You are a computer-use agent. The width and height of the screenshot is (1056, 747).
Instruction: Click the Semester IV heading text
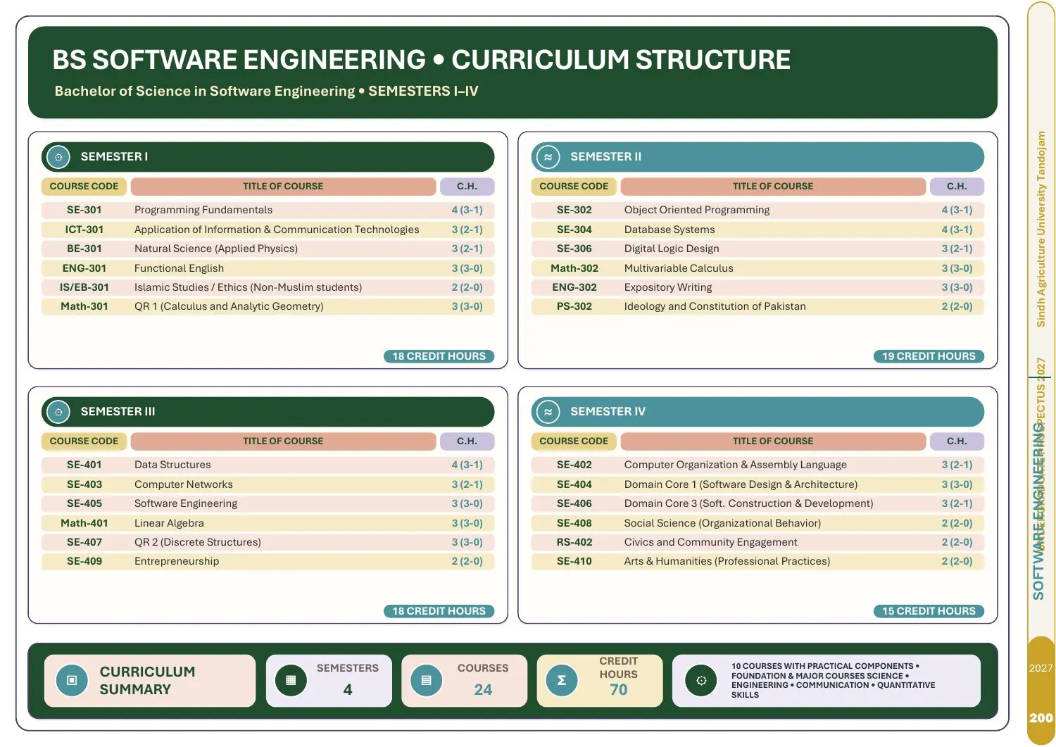click(608, 412)
